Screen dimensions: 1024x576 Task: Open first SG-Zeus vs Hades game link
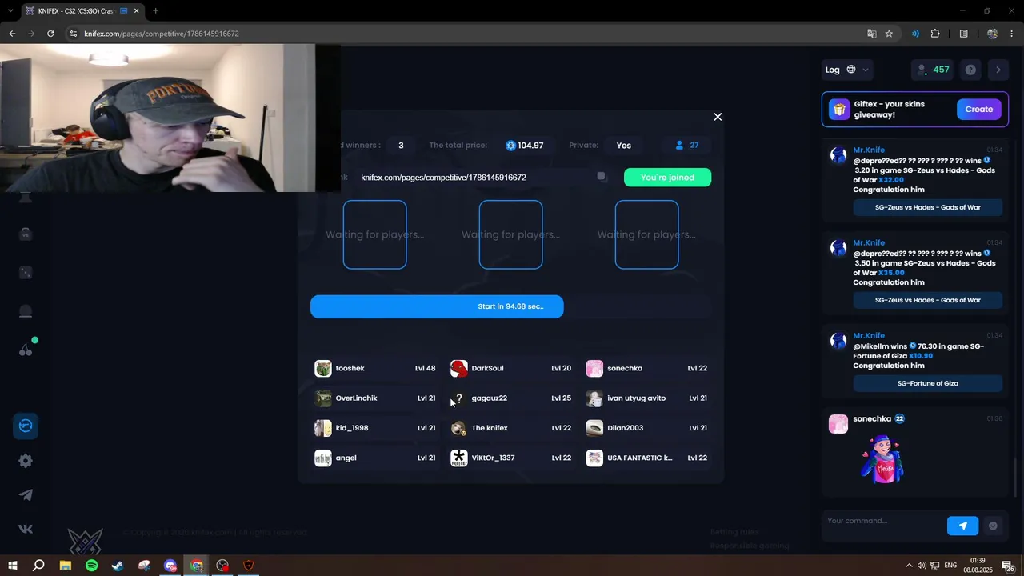tap(927, 207)
